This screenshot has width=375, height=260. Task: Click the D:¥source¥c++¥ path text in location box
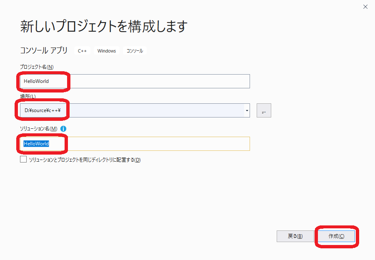(42, 110)
